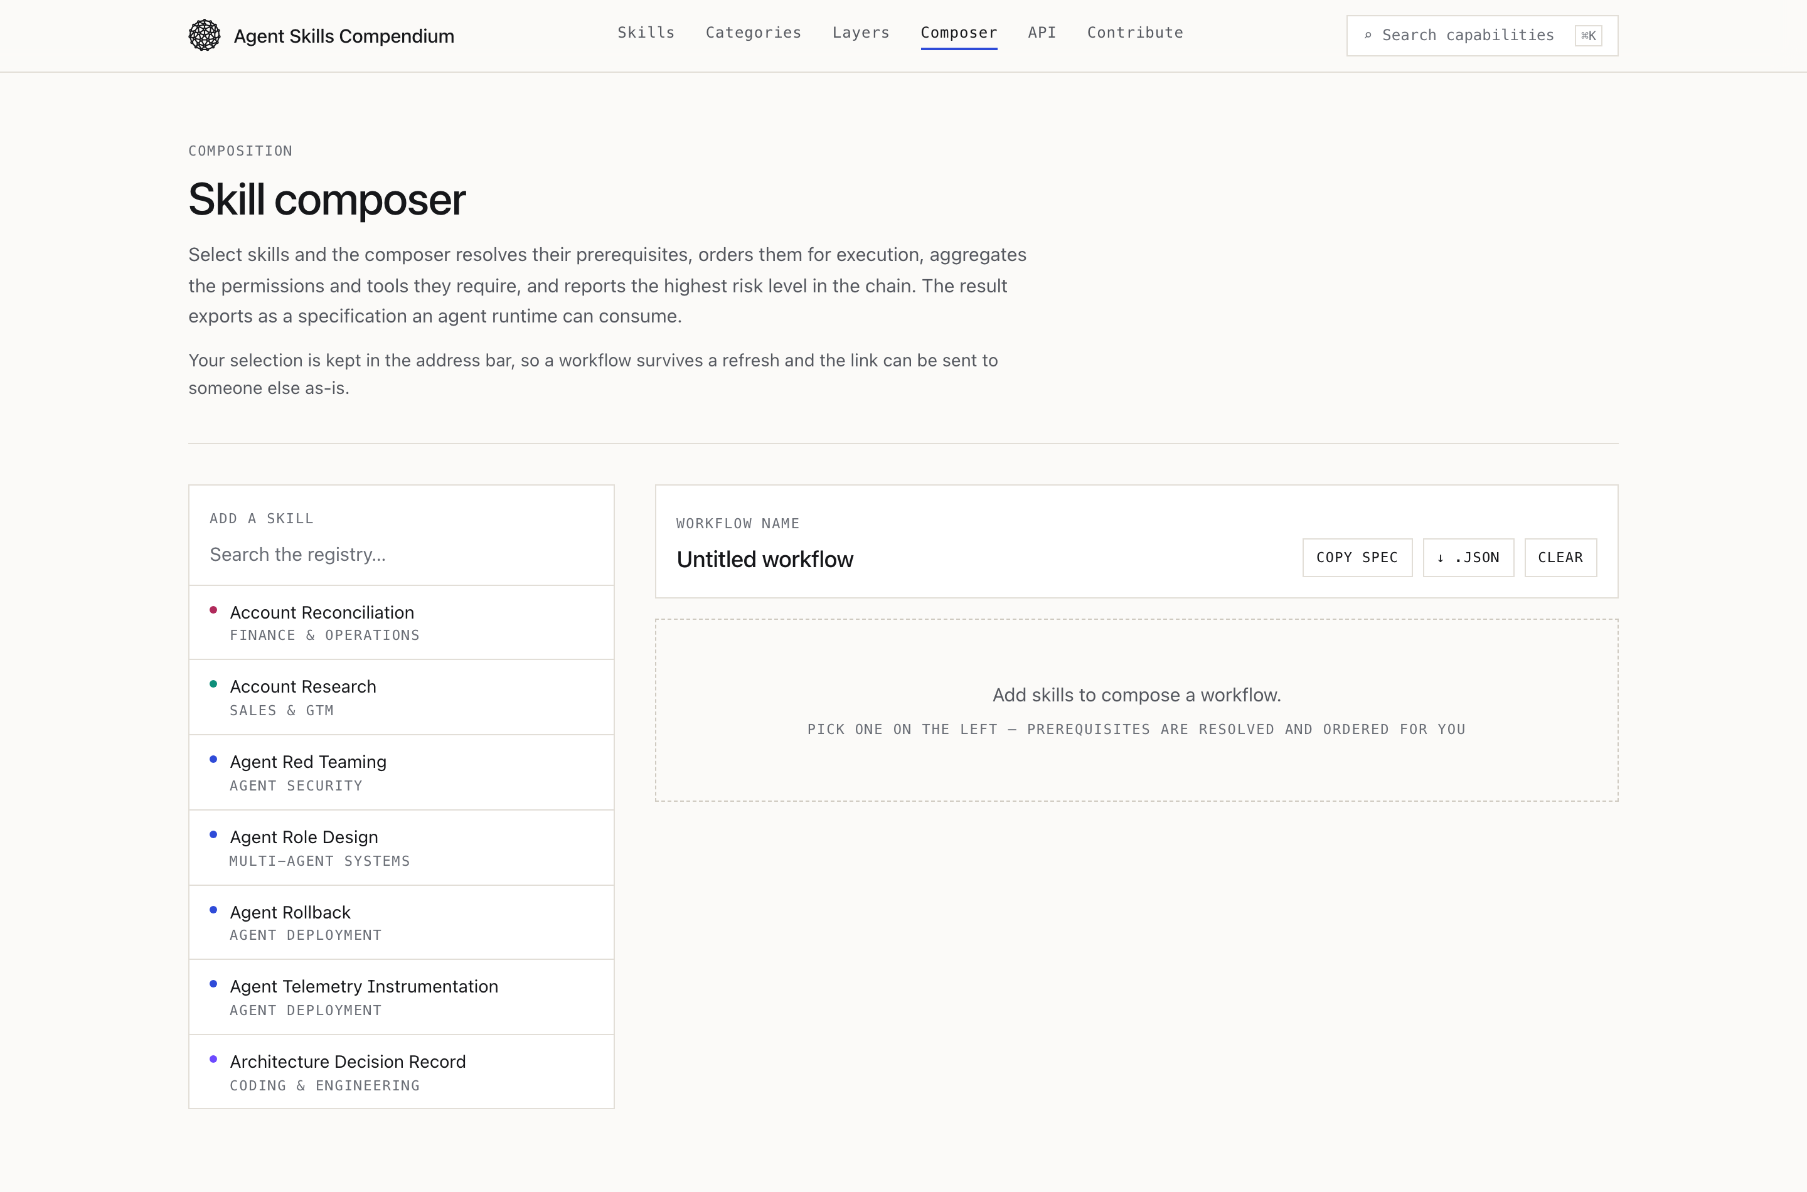Click the Skill composer heading
Screen dimensions: 1807x1192
point(327,199)
